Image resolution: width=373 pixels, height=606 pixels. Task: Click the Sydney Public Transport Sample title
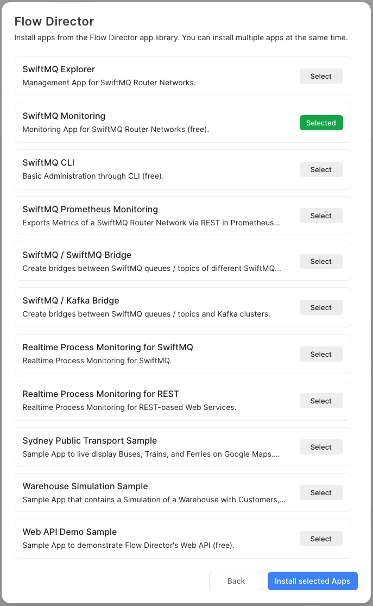[x=90, y=441]
